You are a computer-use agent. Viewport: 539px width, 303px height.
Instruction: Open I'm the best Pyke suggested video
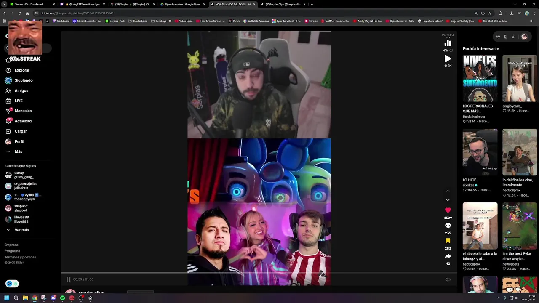point(520,226)
